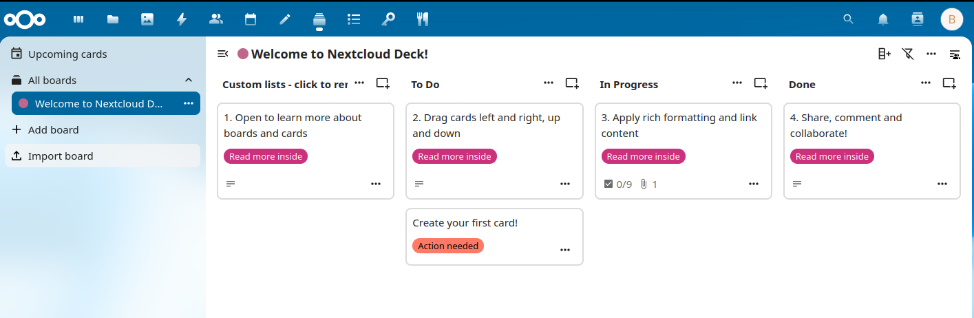This screenshot has width=974, height=318.
Task: Select Upcoming cards in sidebar
Action: (x=103, y=54)
